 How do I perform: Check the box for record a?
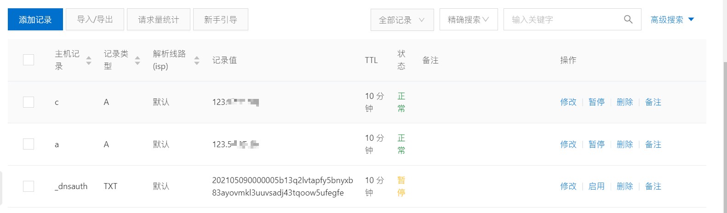click(29, 144)
